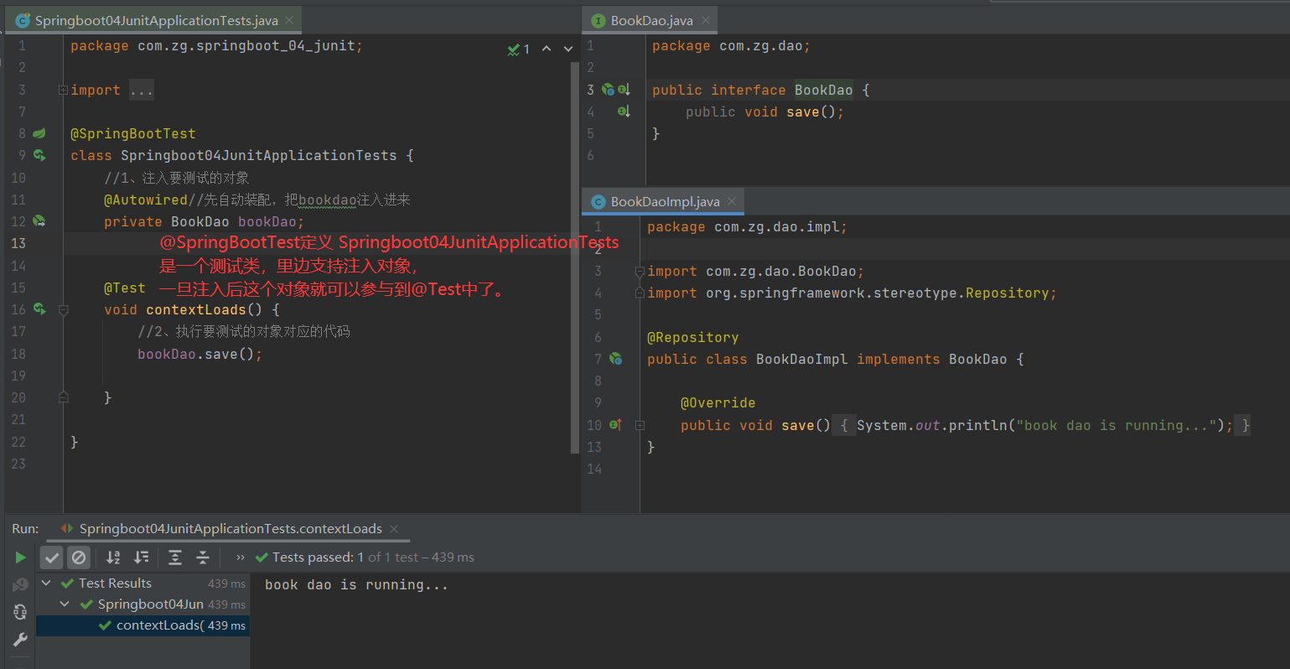1290x669 pixels.
Task: Collapse the contextLoads method fold marker
Action: click(x=63, y=310)
